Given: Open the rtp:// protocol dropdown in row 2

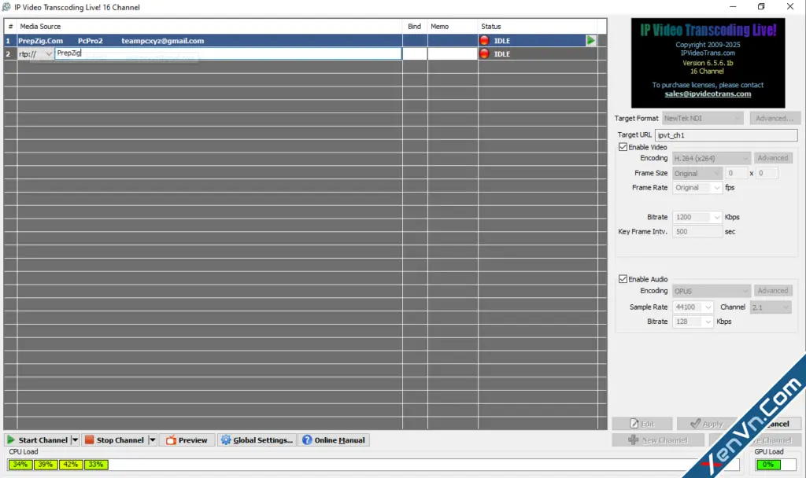Looking at the screenshot, I should [35, 54].
